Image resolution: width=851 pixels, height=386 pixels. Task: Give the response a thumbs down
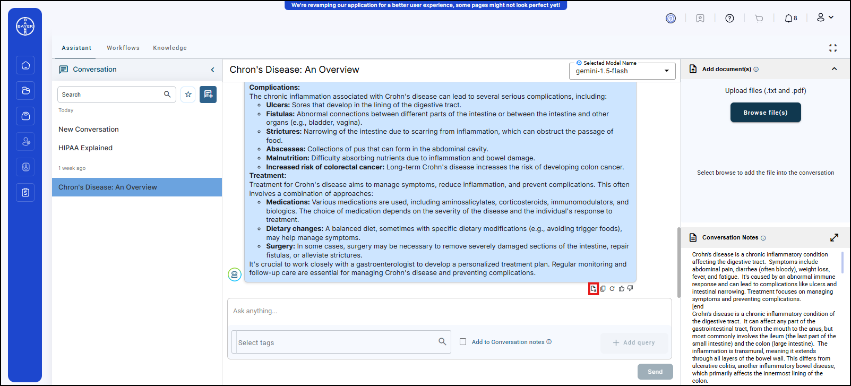coord(630,289)
